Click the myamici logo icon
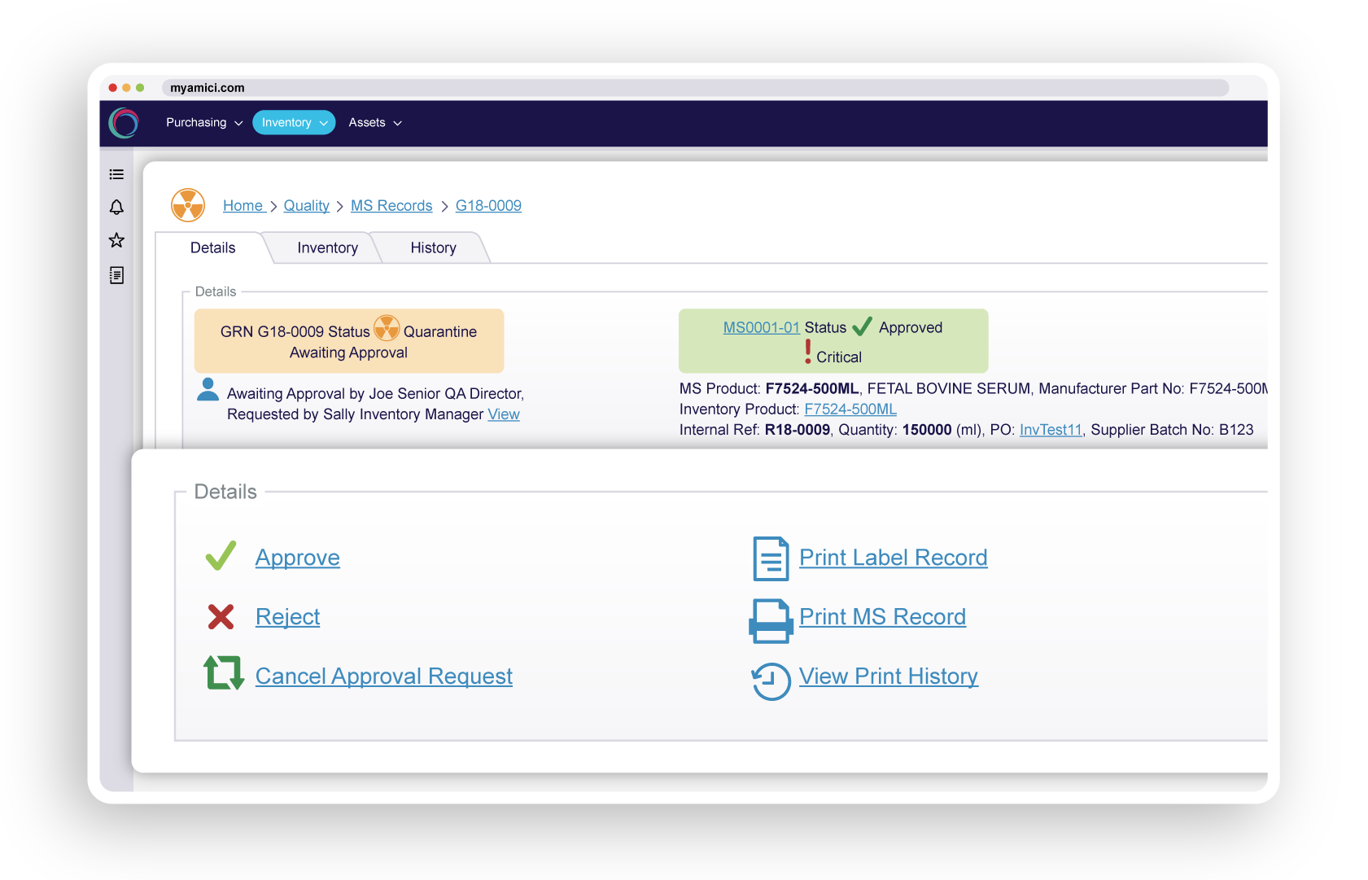This screenshot has height=880, width=1368. click(x=125, y=123)
